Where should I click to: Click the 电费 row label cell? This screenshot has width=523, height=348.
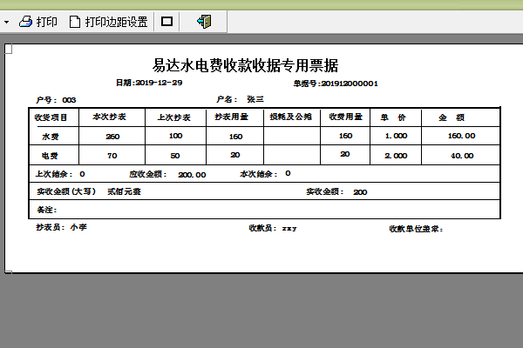pos(51,155)
